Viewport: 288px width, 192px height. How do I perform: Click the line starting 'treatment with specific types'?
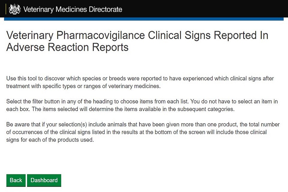[x=83, y=86]
